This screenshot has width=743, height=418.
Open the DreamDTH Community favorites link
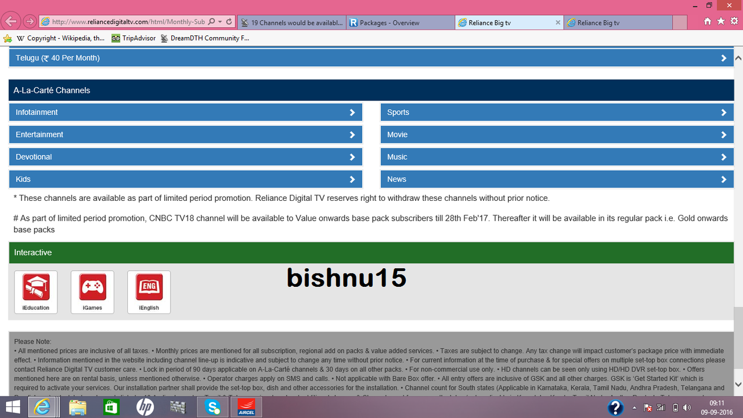(x=205, y=38)
